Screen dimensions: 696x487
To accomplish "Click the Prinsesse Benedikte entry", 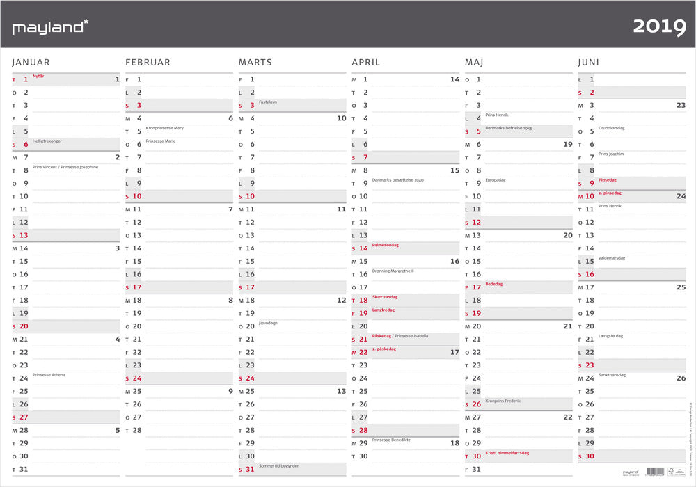I will (391, 440).
